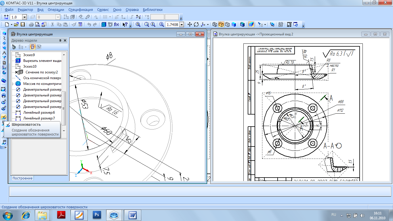
Task: Toggle the grid display icon
Action: 105,17
